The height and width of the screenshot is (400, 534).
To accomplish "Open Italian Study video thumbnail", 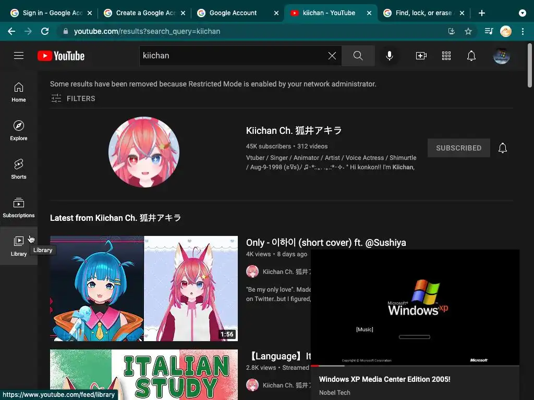I will click(144, 375).
